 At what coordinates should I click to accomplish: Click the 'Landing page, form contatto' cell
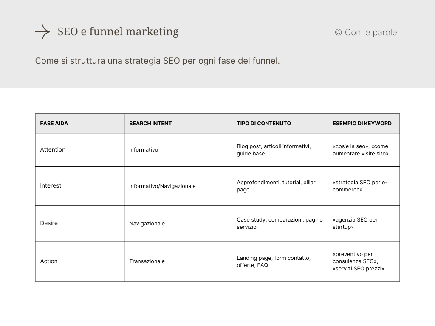click(274, 261)
